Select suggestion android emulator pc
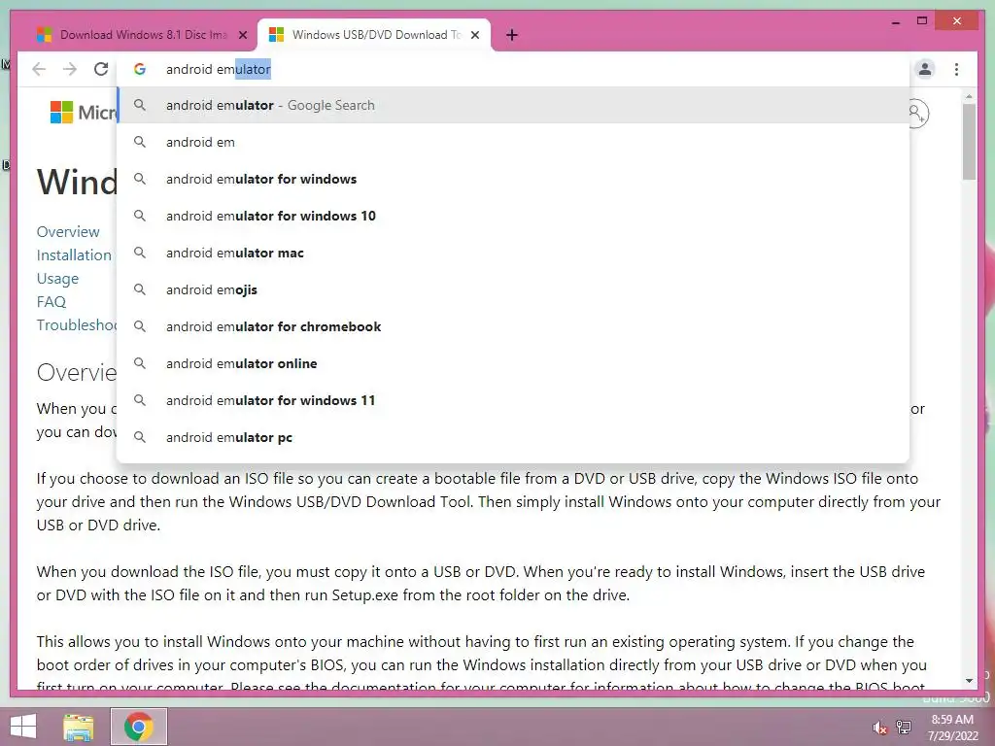 point(513,437)
